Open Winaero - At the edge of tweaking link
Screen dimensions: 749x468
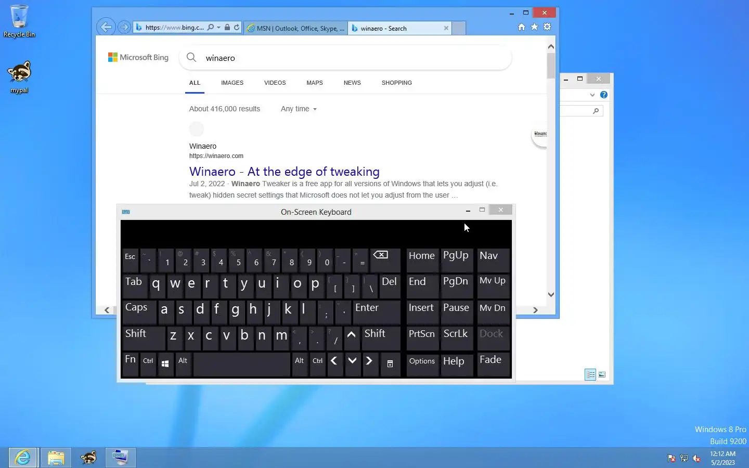tap(285, 172)
